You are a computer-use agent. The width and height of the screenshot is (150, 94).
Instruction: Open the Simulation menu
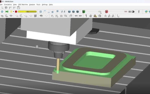click(8, 5)
